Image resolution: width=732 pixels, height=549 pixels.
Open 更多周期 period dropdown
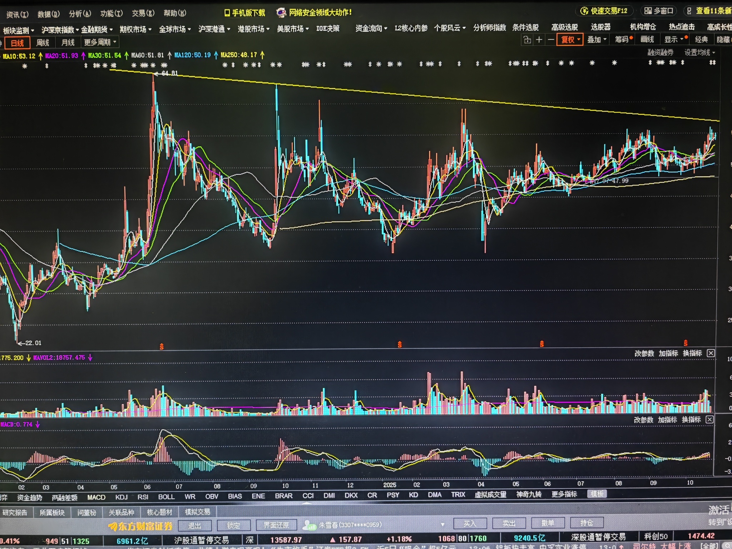pos(100,43)
